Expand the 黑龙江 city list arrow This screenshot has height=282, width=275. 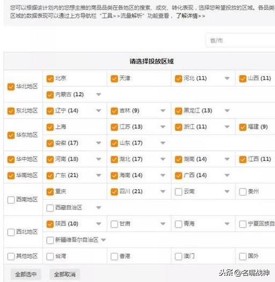227,111
